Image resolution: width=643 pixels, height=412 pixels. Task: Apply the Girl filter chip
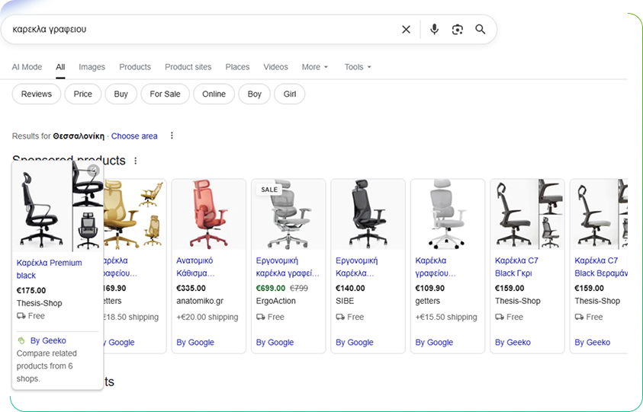click(290, 94)
